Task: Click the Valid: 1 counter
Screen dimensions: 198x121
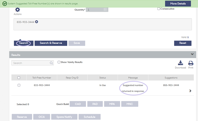Action: 185,37
